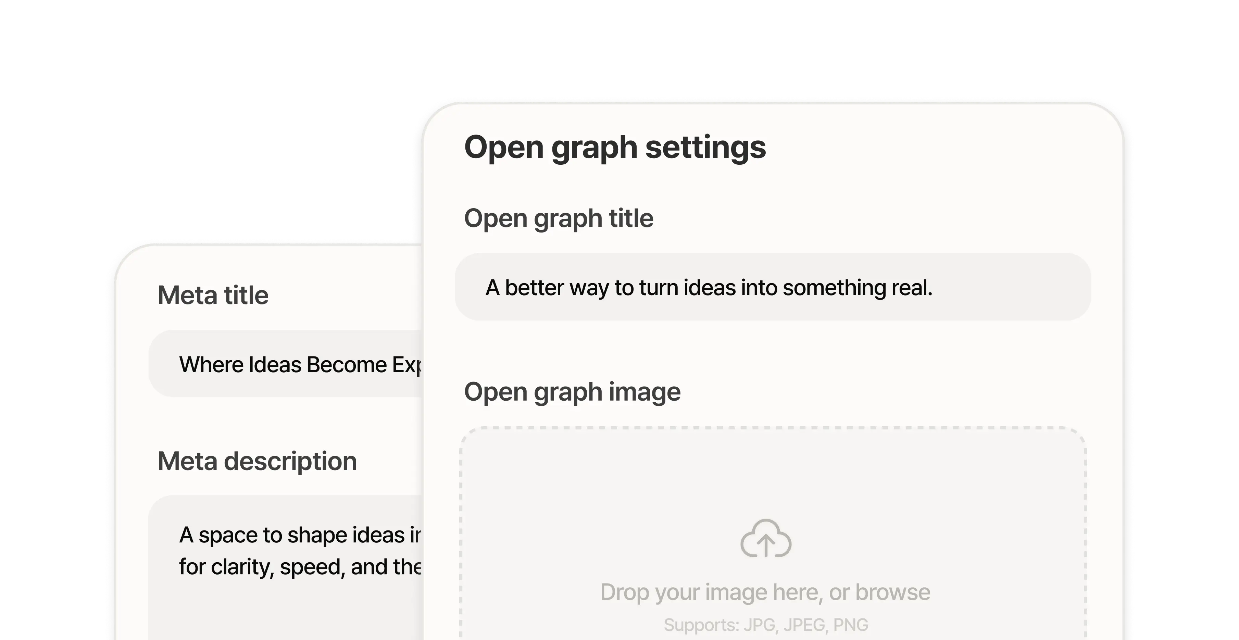This screenshot has height=640, width=1239.
Task: Select the "Open graph image" label
Action: [572, 391]
